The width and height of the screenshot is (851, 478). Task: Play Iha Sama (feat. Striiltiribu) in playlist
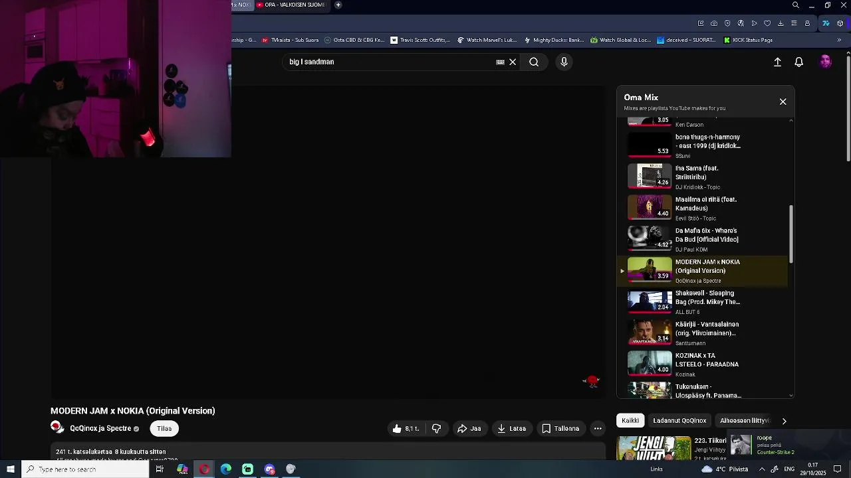[x=703, y=177]
